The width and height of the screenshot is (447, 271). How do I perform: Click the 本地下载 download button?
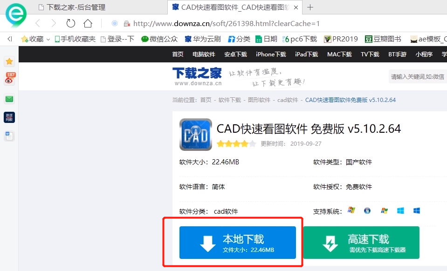(238, 242)
